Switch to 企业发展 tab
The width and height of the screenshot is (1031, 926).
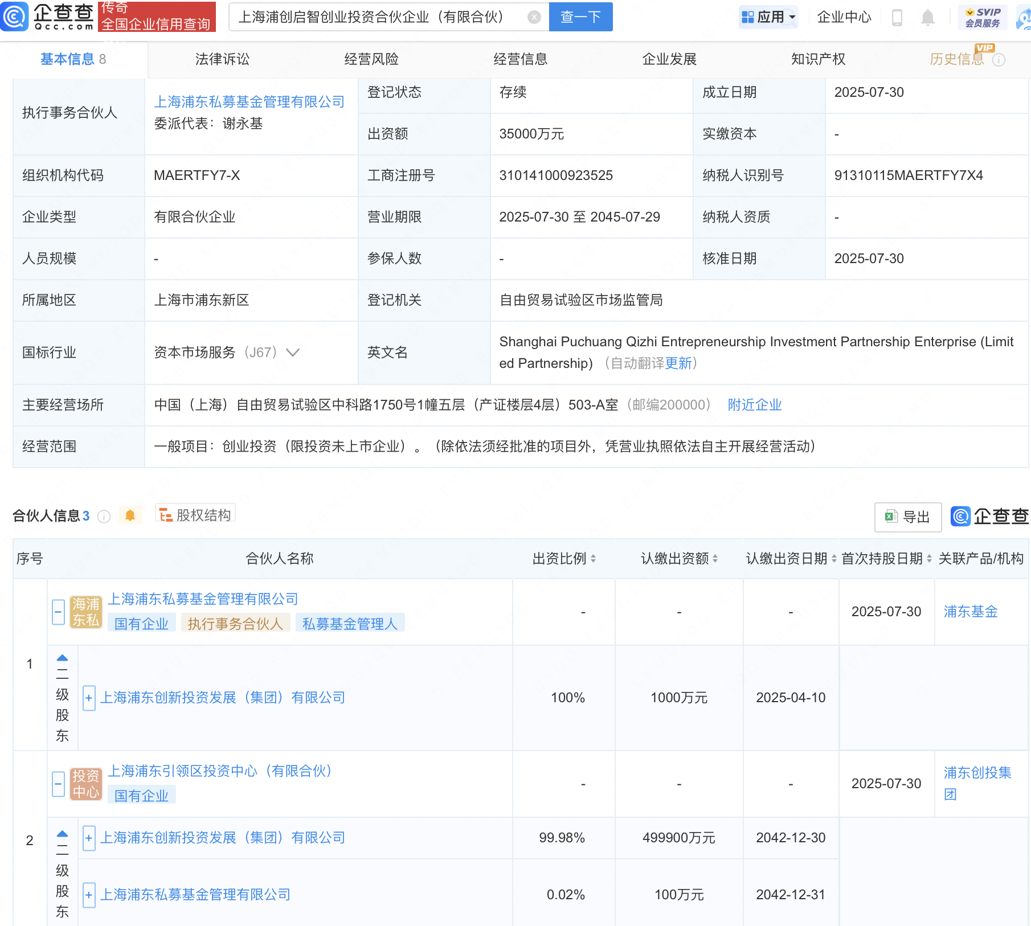[669, 59]
